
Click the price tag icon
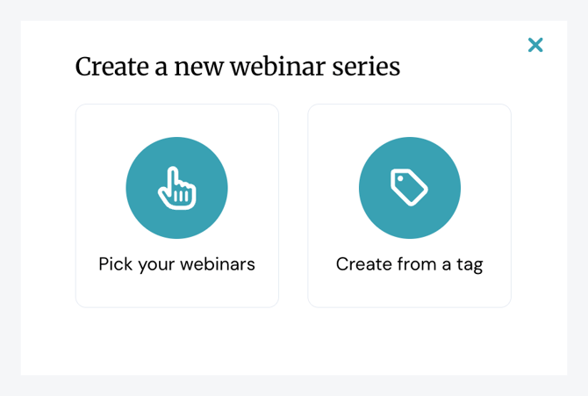click(409, 188)
